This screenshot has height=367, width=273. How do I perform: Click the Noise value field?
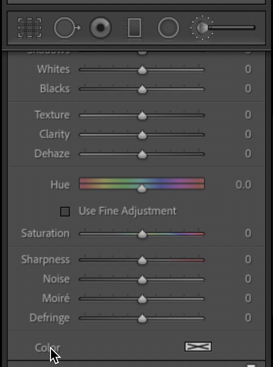coord(248,279)
